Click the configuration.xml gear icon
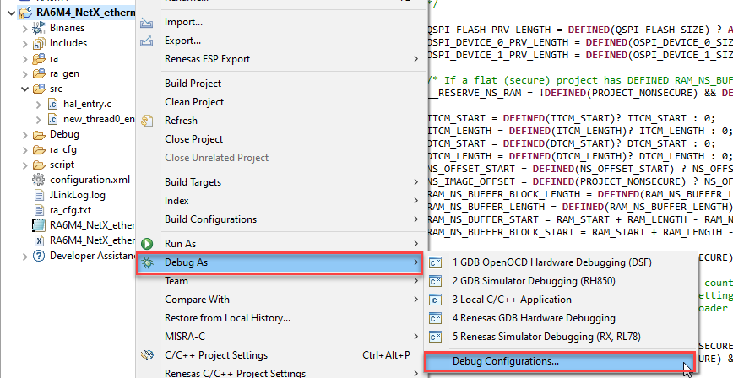This screenshot has width=733, height=378. pyautogui.click(x=39, y=180)
